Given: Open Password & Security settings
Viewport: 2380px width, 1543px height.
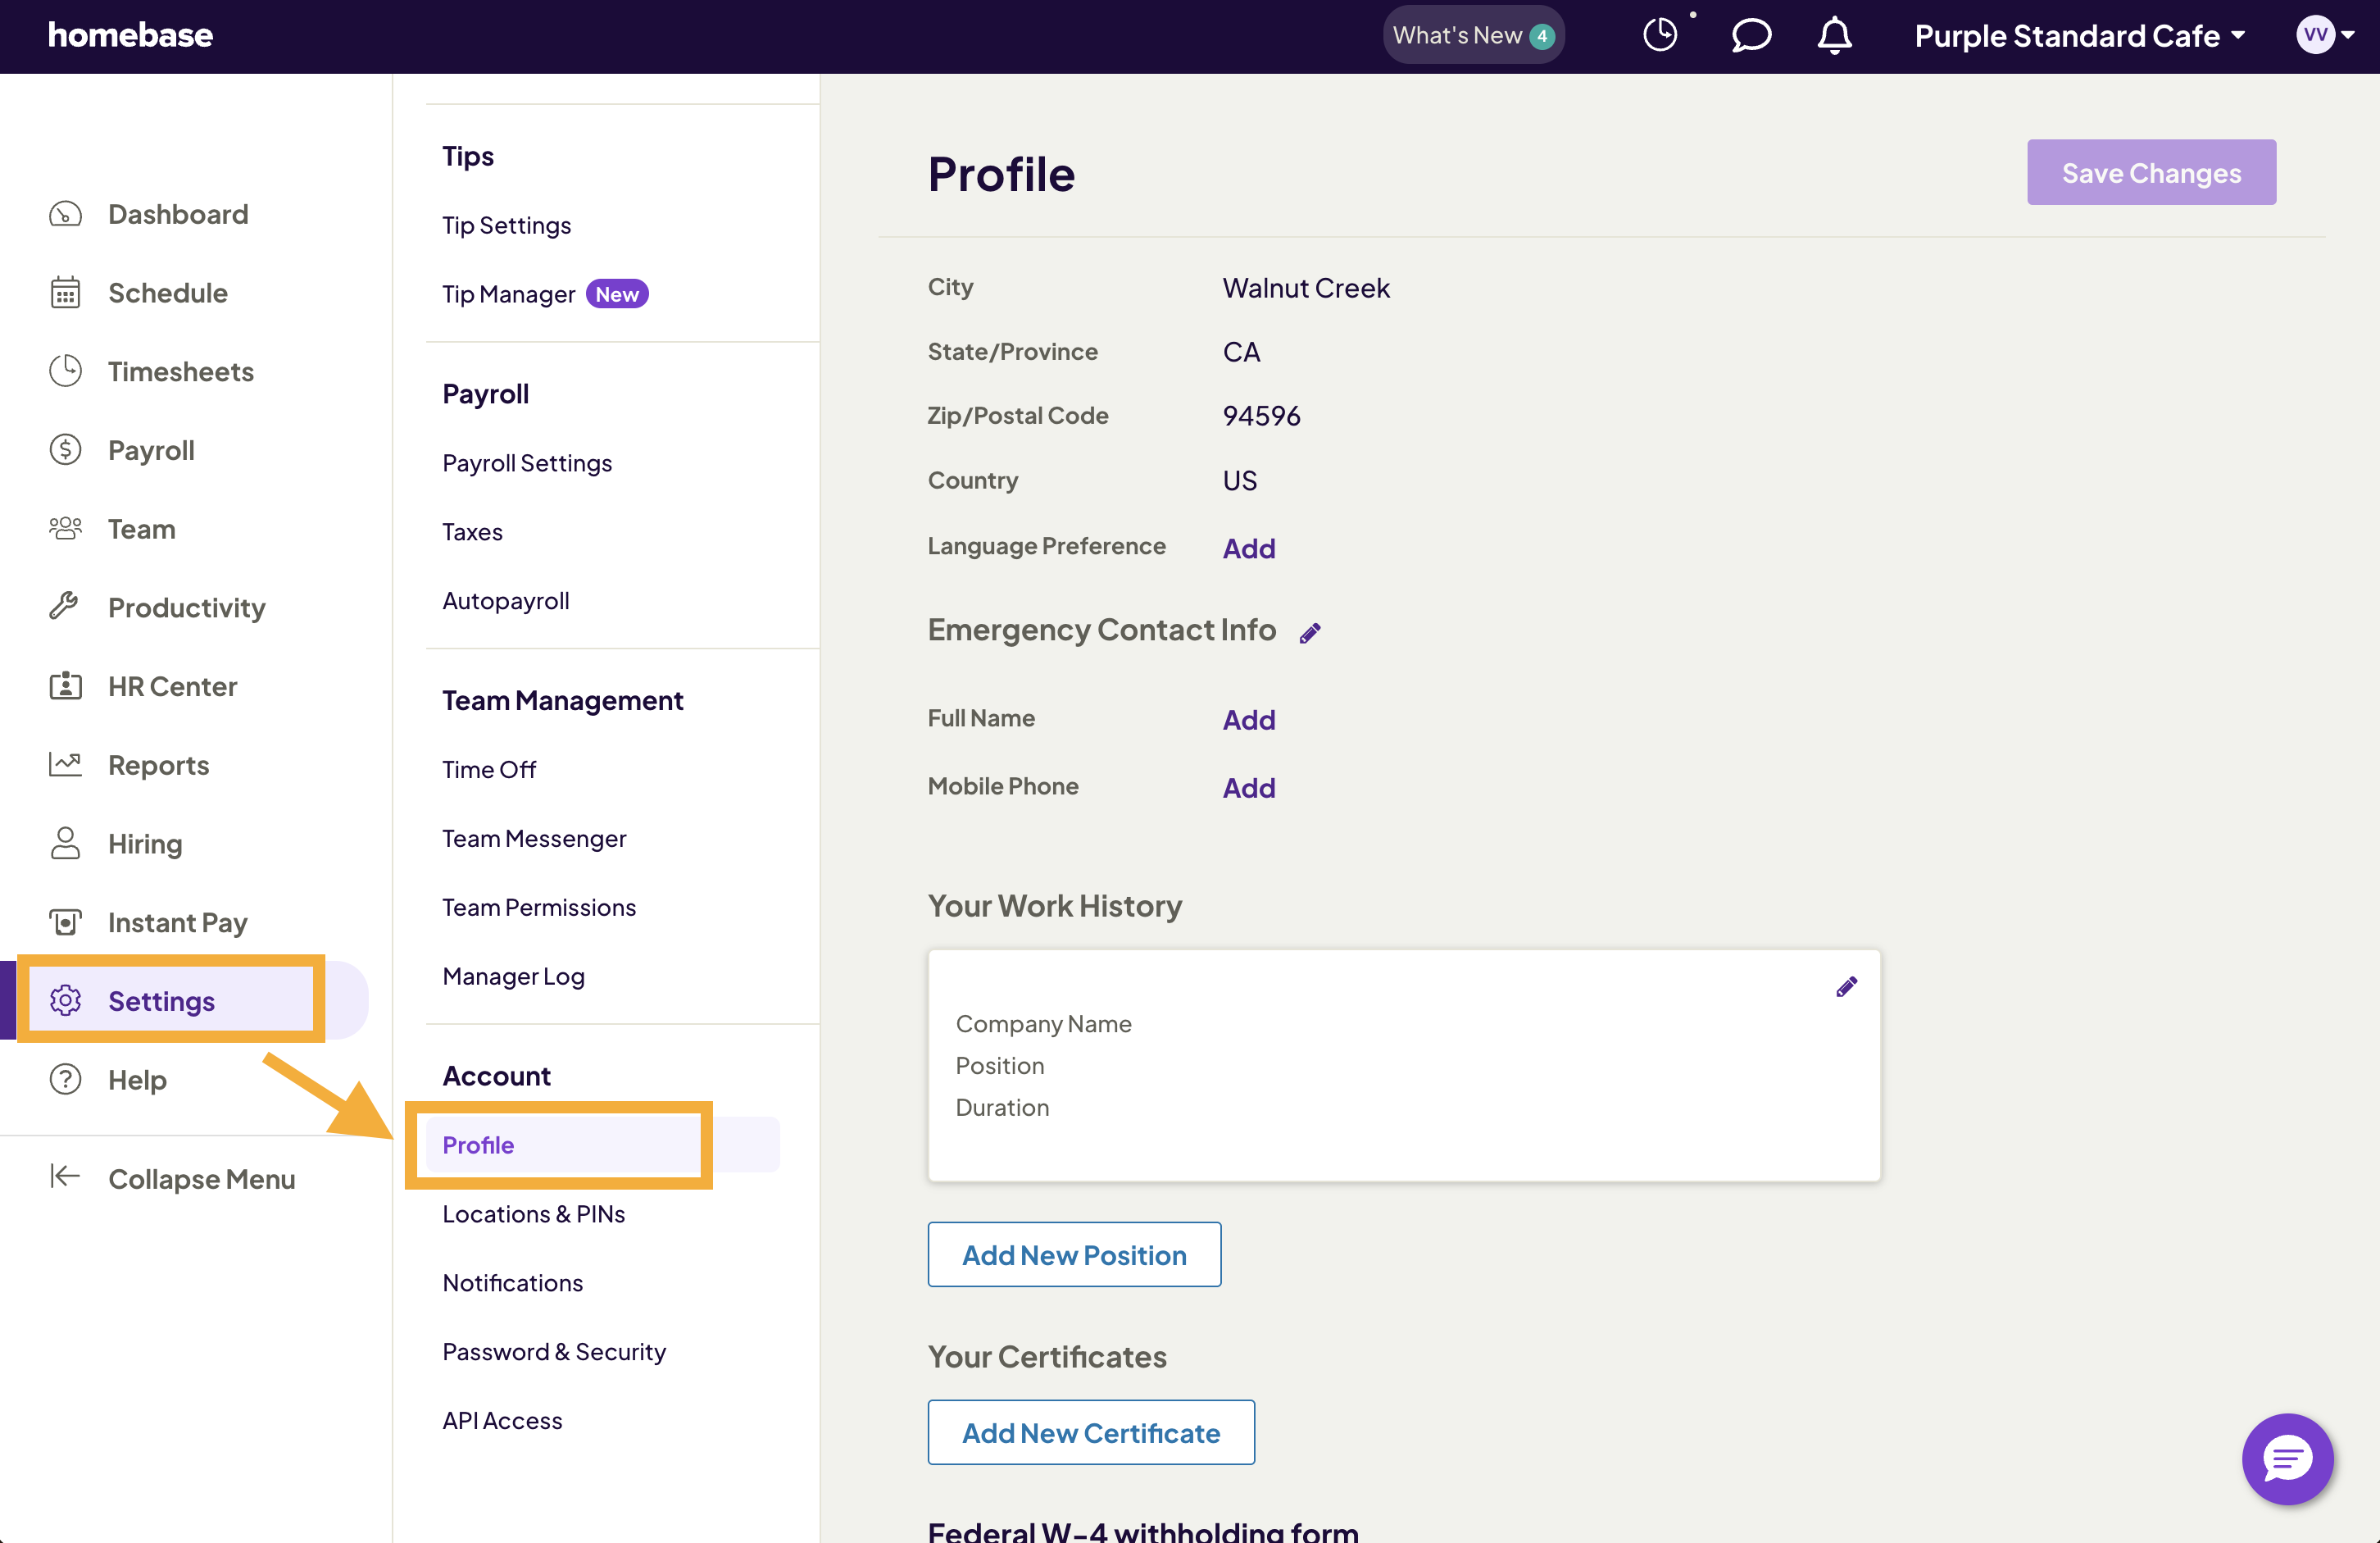Looking at the screenshot, I should pos(554,1351).
